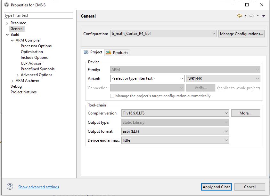
Task: Select Predefined Symbols tree item
Action: (x=38, y=69)
